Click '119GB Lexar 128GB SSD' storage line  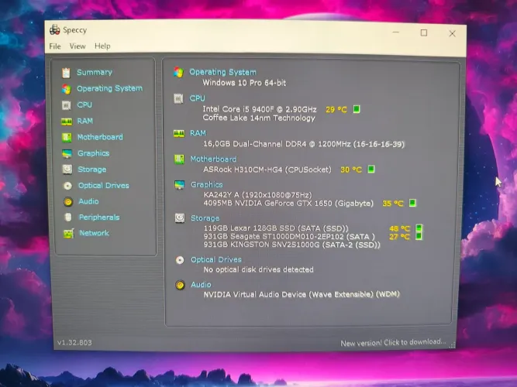276,228
